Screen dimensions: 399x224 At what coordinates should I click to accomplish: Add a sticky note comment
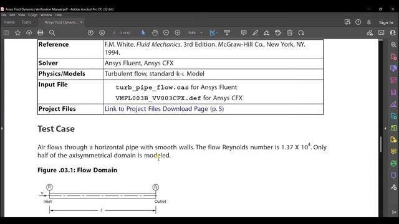click(244, 33)
